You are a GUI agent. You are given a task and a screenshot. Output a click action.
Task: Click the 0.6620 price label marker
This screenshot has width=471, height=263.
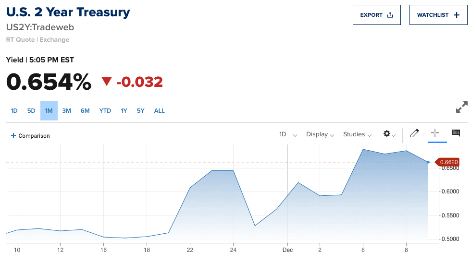[448, 162]
